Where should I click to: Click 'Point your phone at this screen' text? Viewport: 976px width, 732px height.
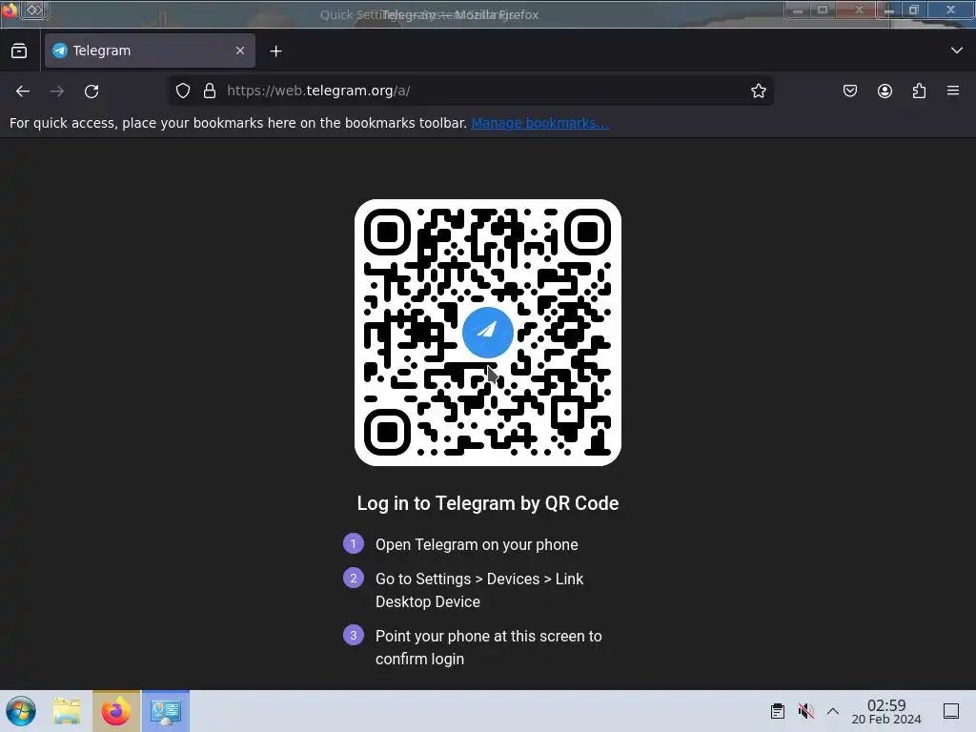[x=489, y=647]
